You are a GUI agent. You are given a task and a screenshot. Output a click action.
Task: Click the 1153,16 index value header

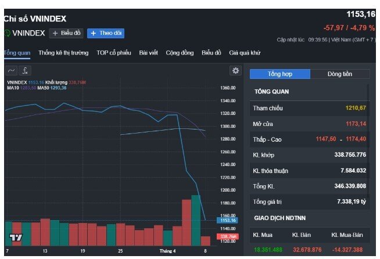361,15
